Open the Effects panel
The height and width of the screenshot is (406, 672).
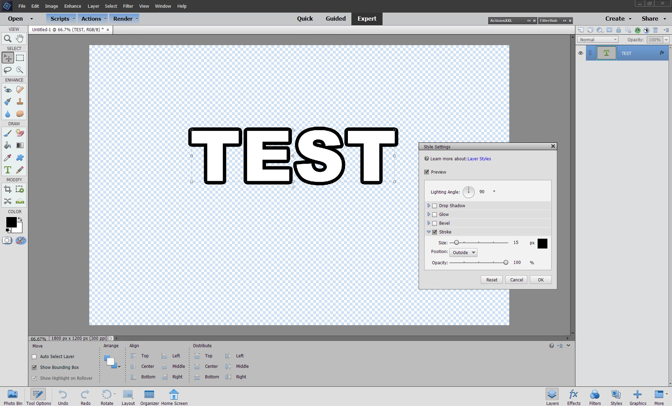(573, 397)
